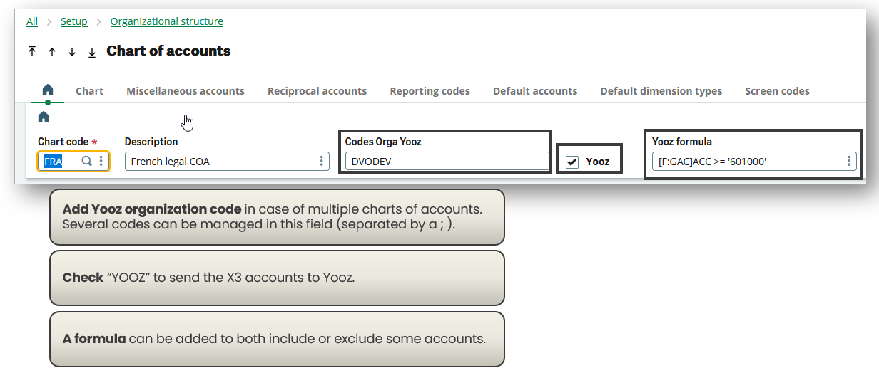Image resolution: width=879 pixels, height=373 pixels.
Task: Switch to Reporting codes tab
Action: coord(430,91)
